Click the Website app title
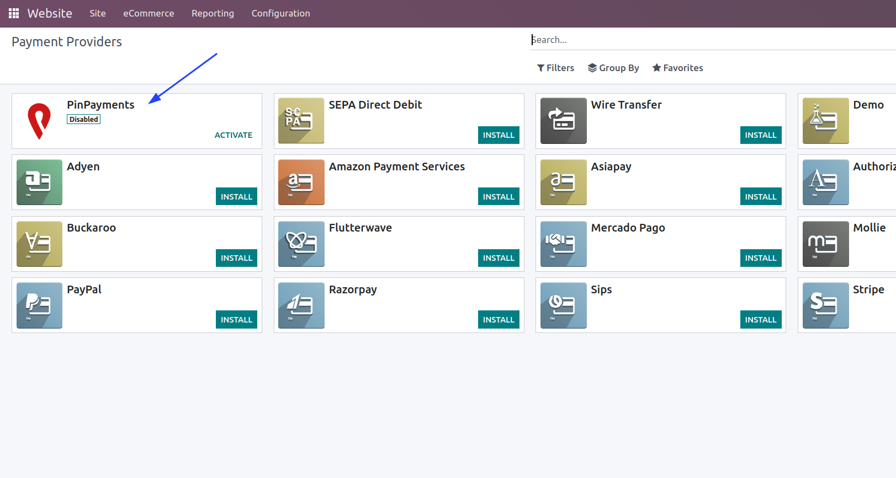The image size is (896, 478). (50, 13)
